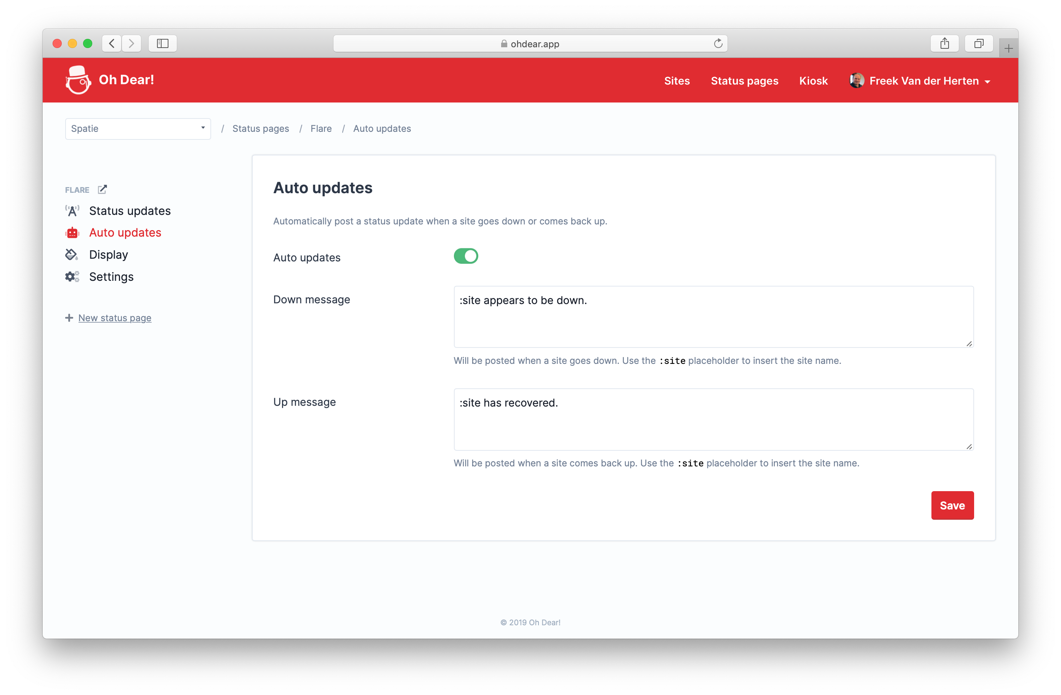Image resolution: width=1061 pixels, height=695 pixels.
Task: Go to Kiosk in top navigation
Action: (813, 81)
